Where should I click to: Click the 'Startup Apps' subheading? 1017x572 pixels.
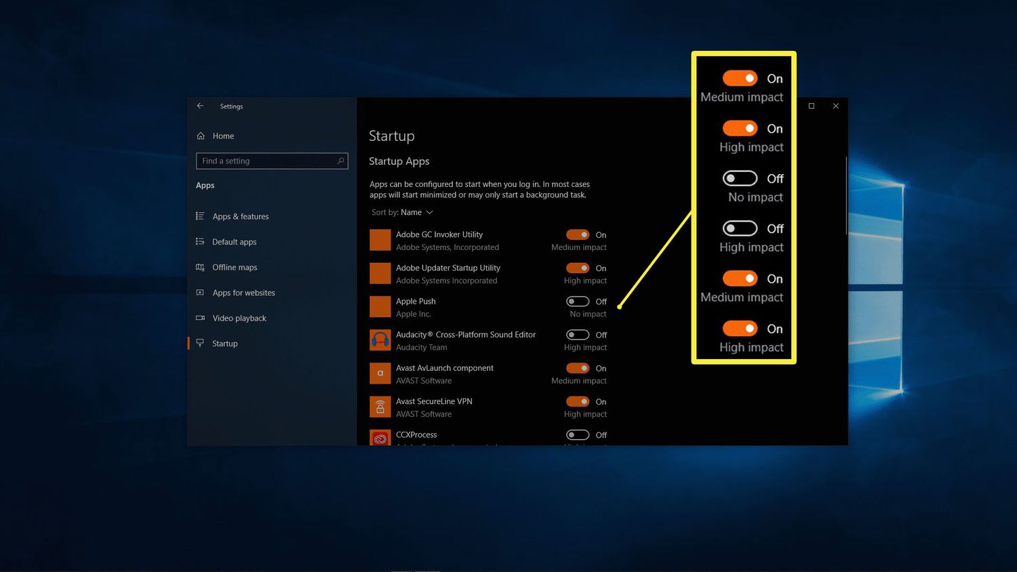[399, 161]
